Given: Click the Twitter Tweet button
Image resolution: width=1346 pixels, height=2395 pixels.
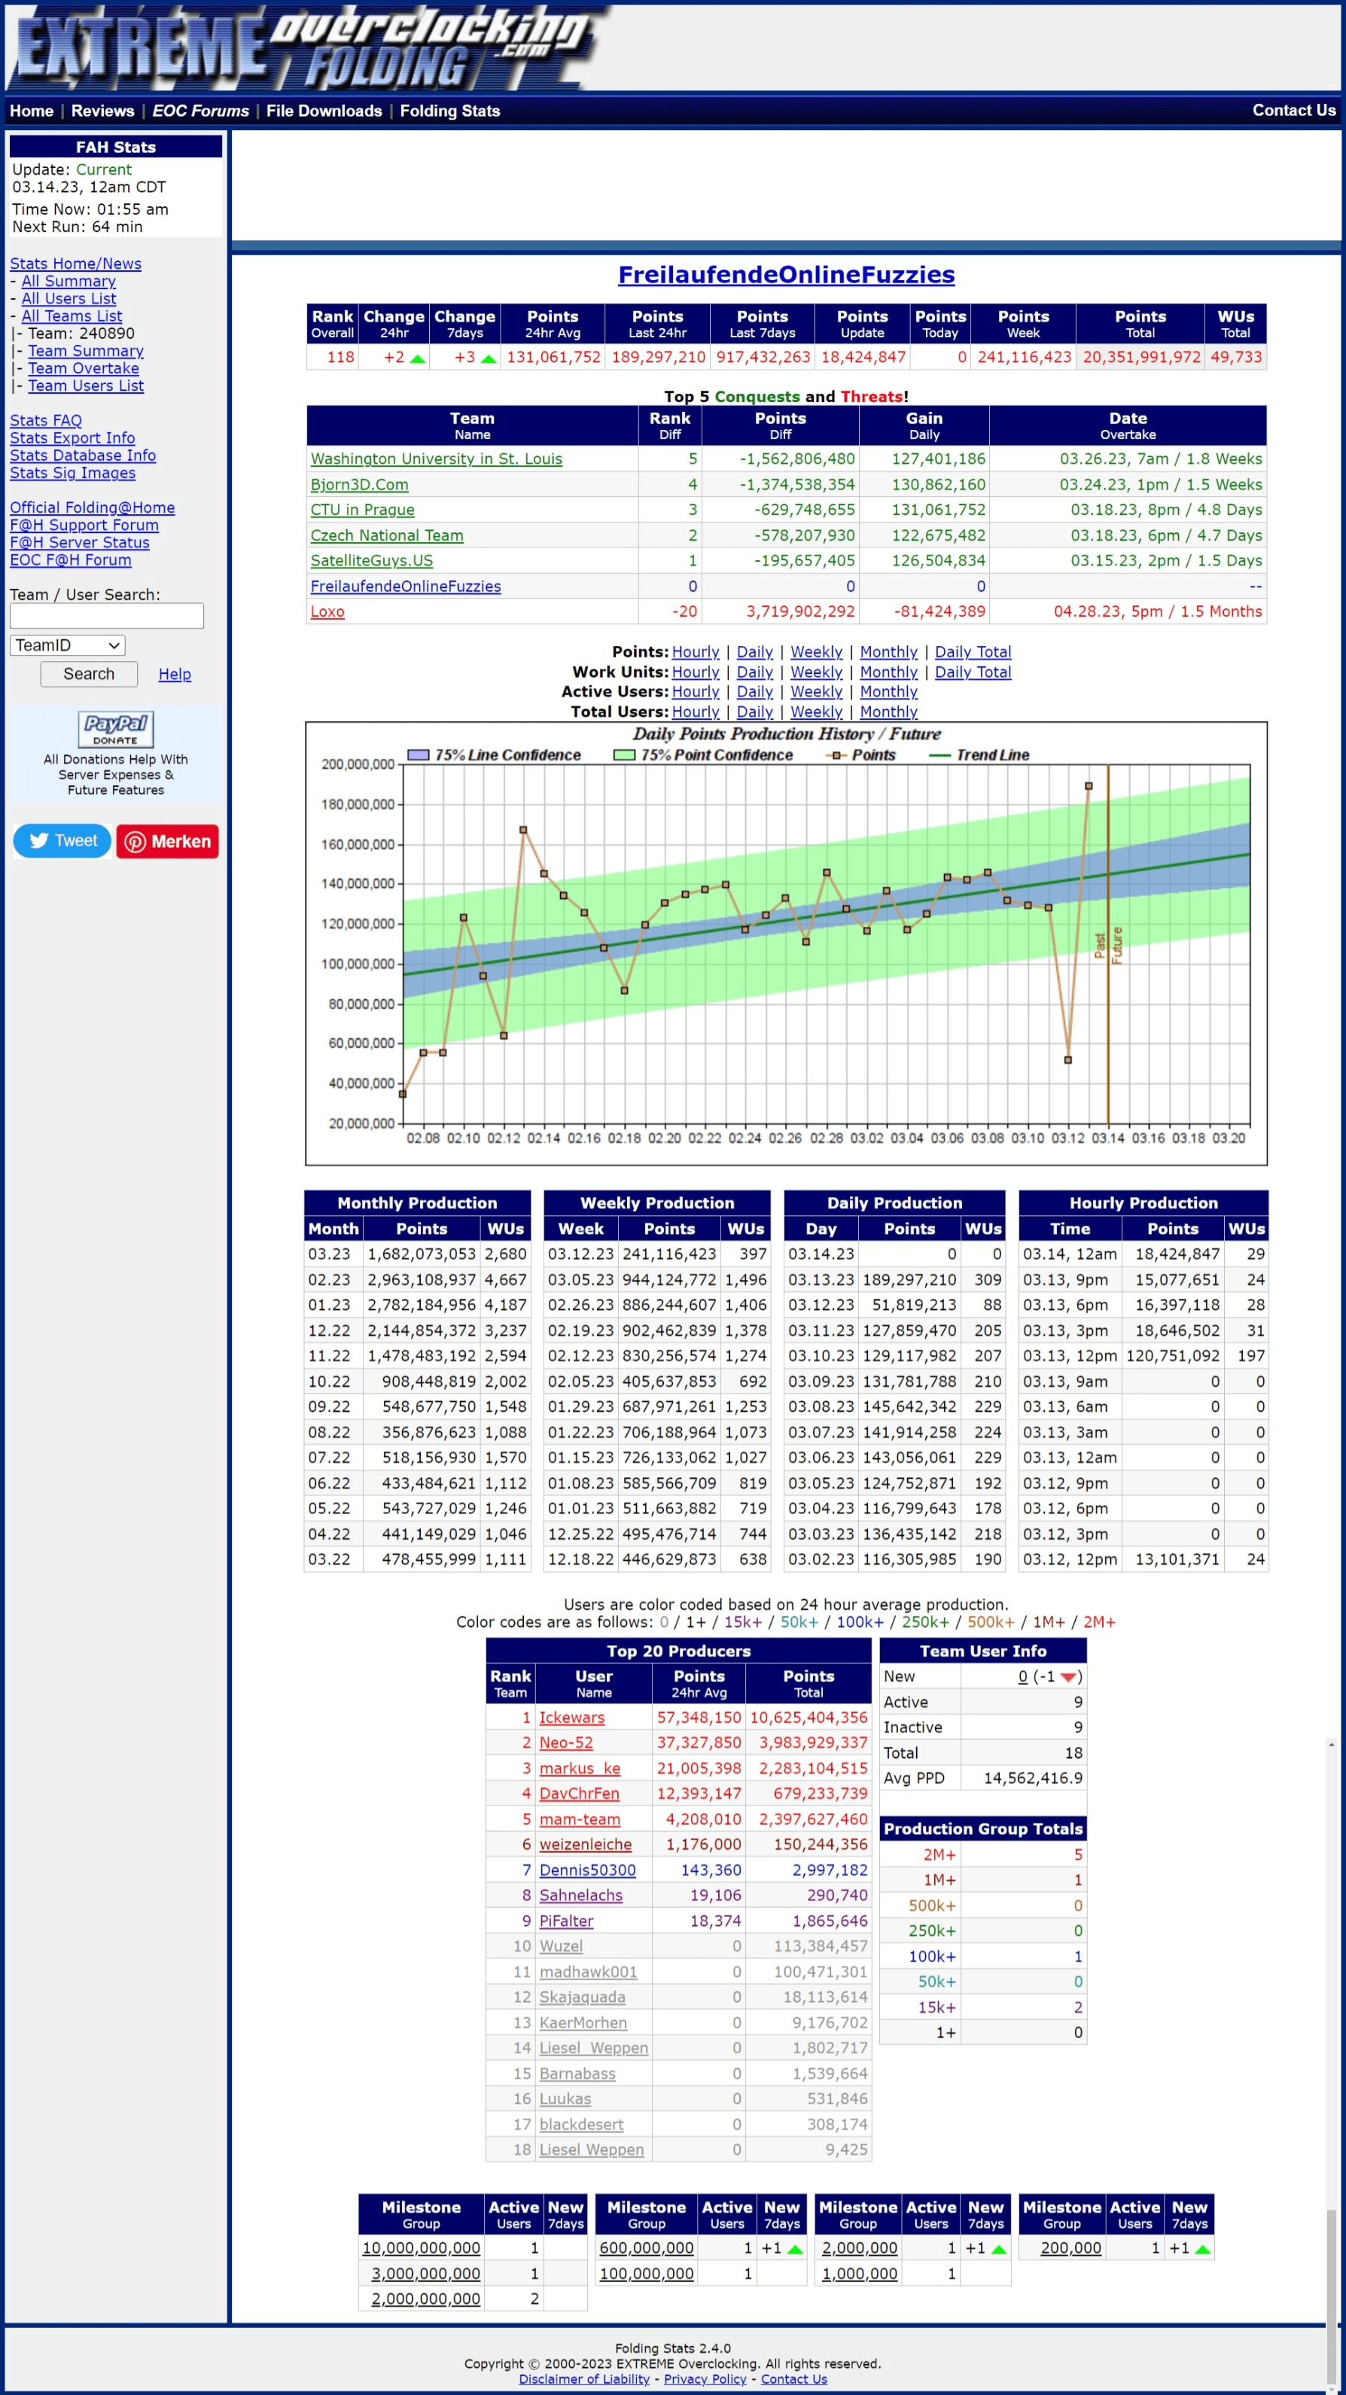Looking at the screenshot, I should pos(62,840).
